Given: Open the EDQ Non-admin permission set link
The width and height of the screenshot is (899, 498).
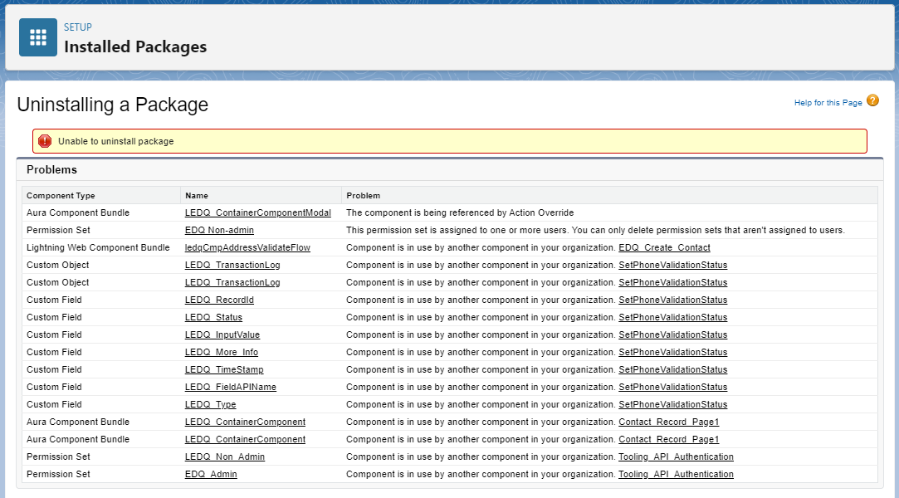Looking at the screenshot, I should [x=219, y=230].
